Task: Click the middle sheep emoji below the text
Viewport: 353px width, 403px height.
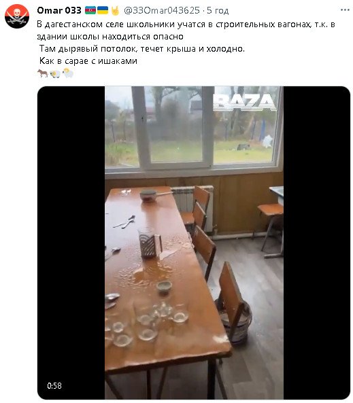Action: click(55, 74)
